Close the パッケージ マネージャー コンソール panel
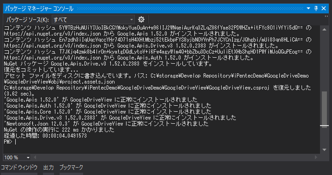This screenshot has width=332, height=175. pos(324,8)
